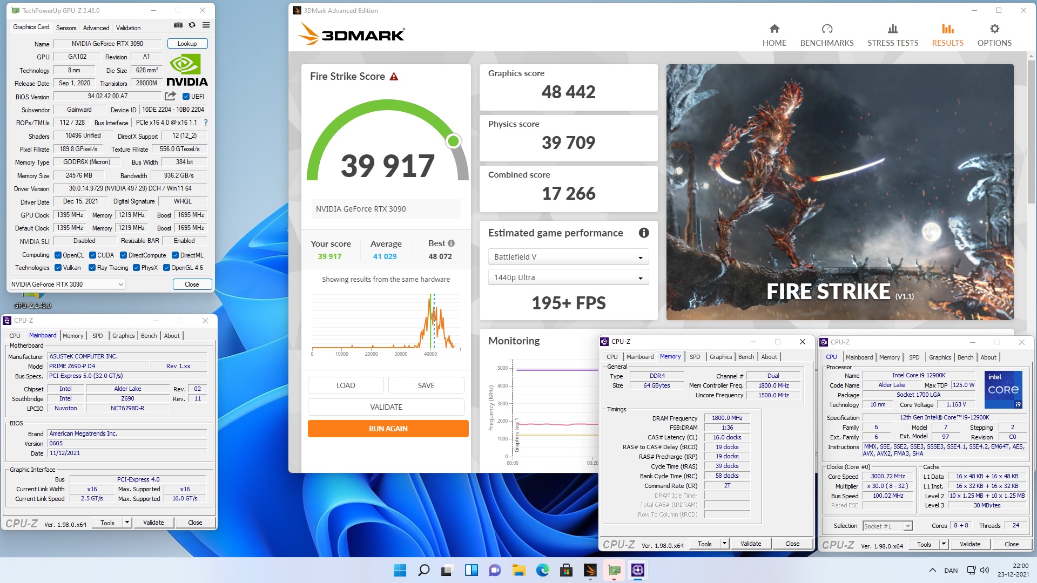The height and width of the screenshot is (583, 1037).
Task: Toggle the DirectCompute checkbox
Action: [x=123, y=255]
